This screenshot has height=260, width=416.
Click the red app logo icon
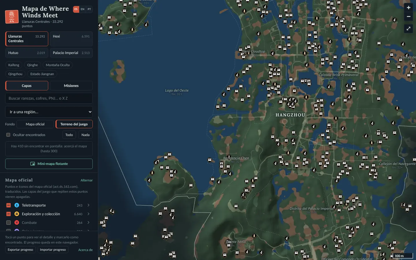coord(12,17)
